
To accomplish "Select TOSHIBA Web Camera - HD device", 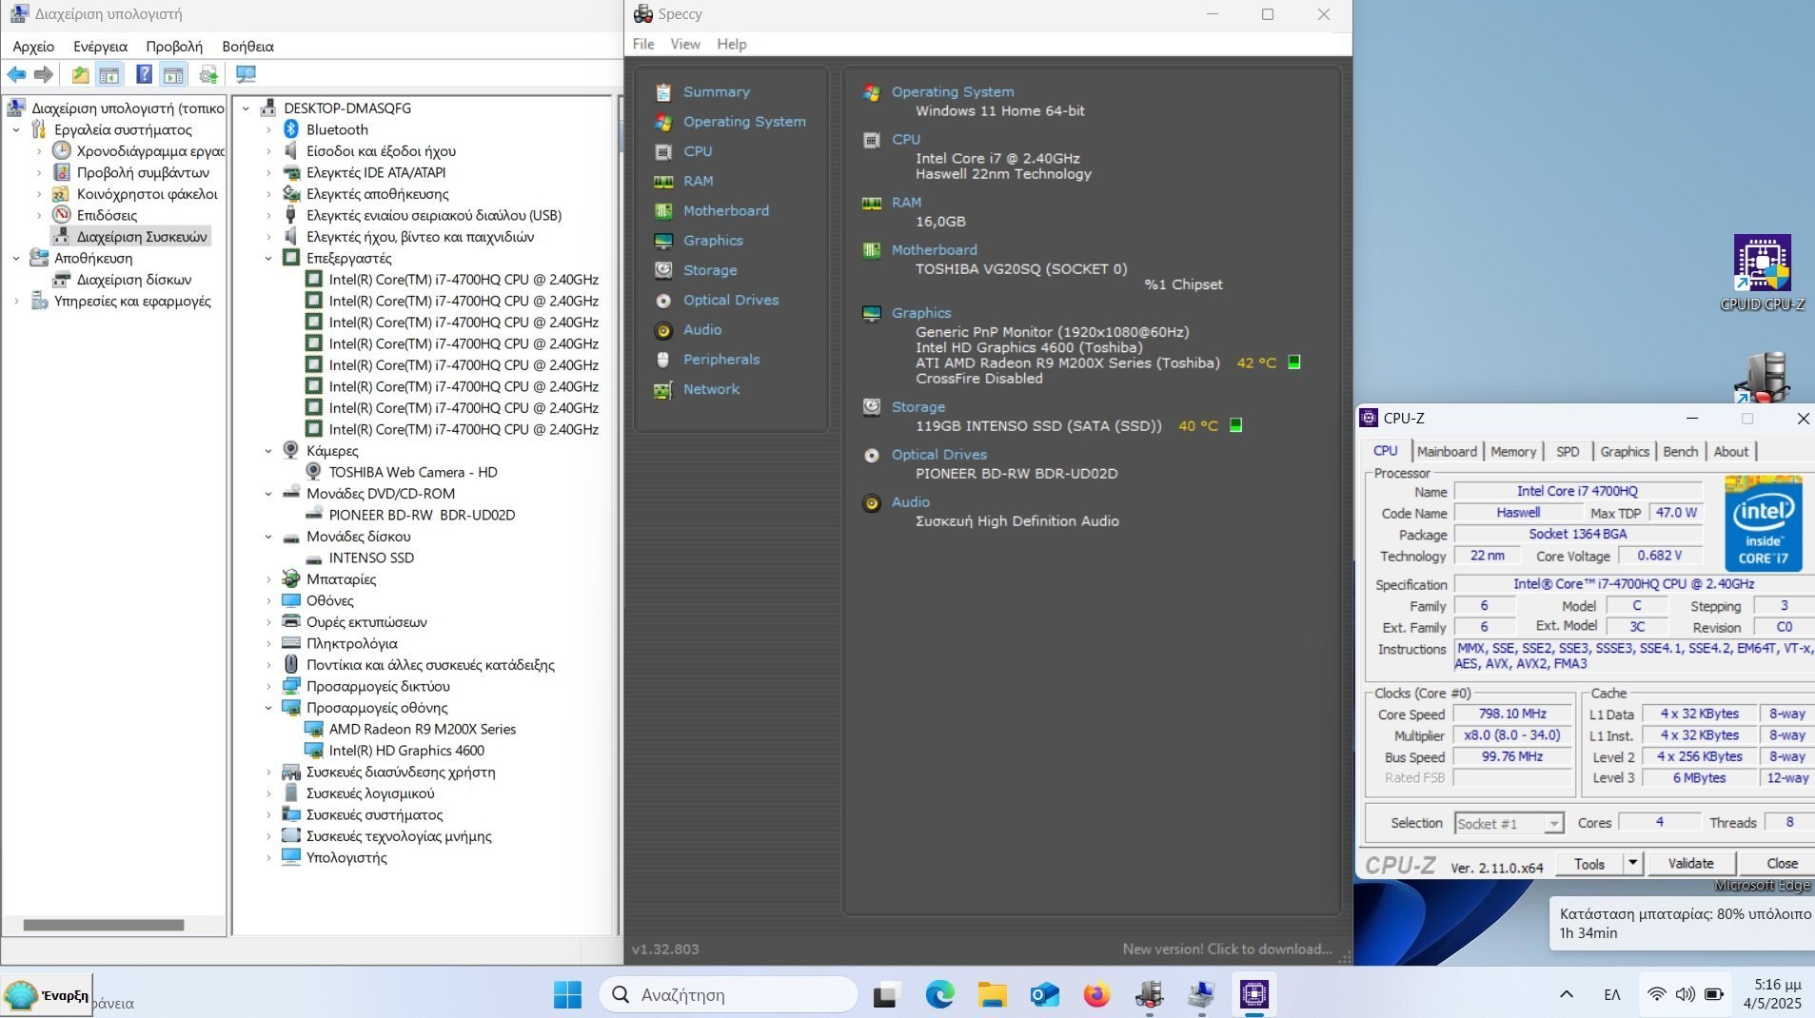I will click(412, 473).
